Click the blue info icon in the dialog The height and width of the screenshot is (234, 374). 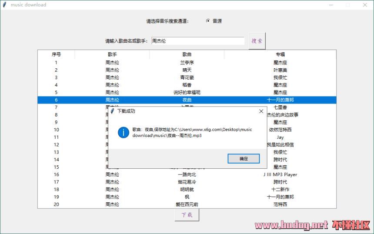click(x=124, y=132)
